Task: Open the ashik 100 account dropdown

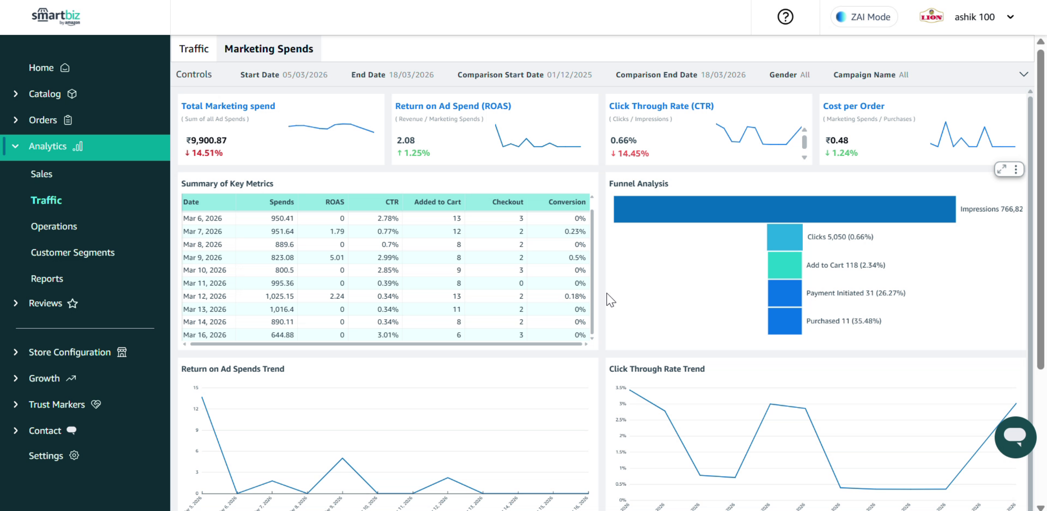Action: click(x=1010, y=17)
